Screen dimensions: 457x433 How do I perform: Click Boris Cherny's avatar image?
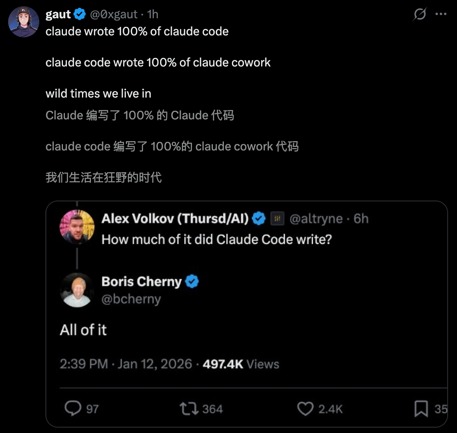(77, 290)
